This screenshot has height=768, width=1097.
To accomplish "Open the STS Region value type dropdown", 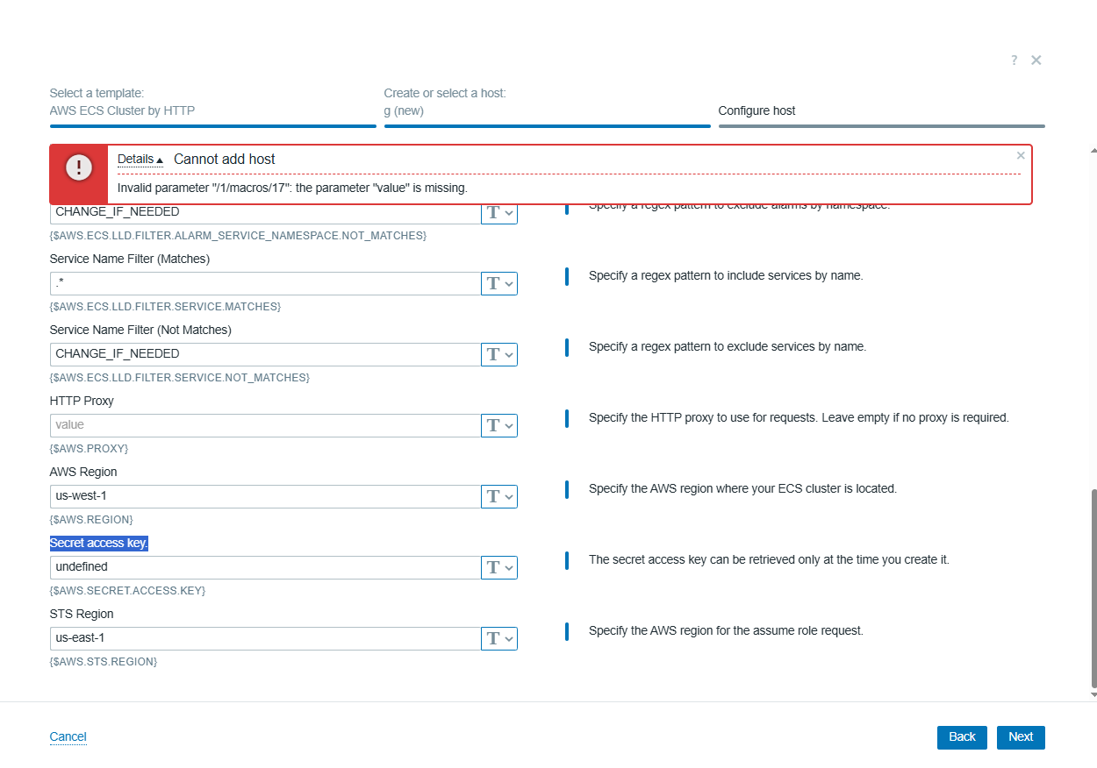I will pos(499,638).
